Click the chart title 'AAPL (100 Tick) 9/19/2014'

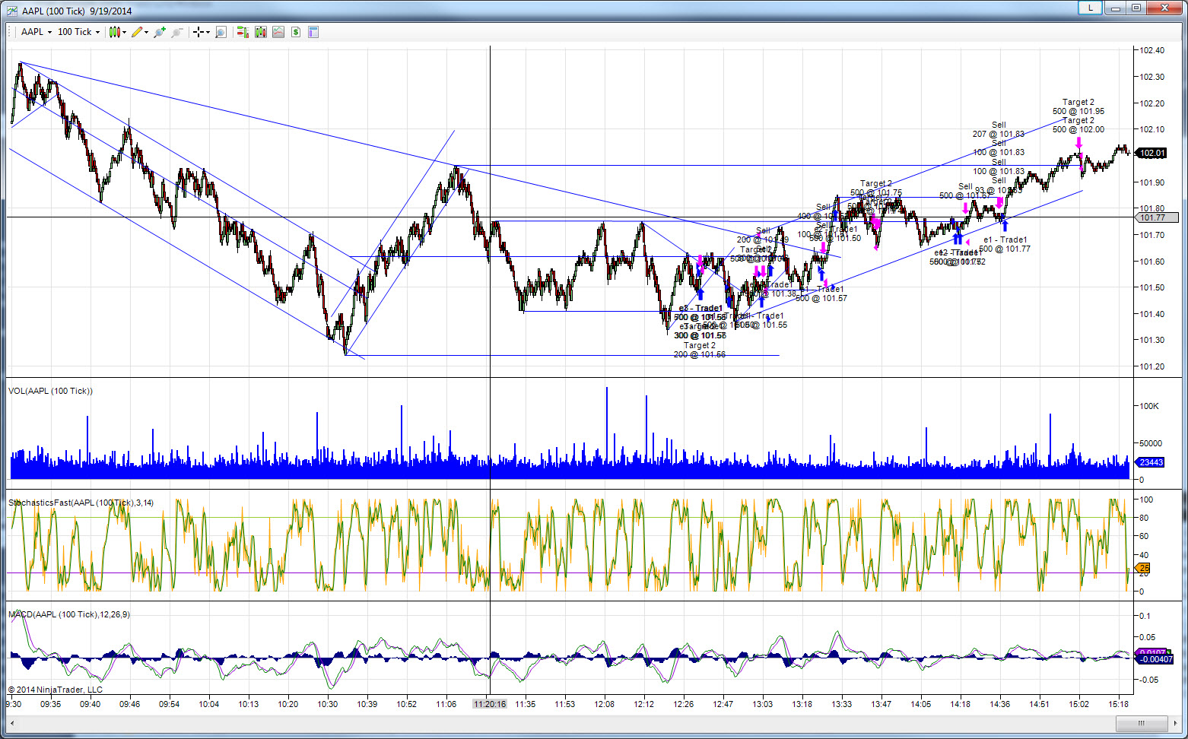(77, 11)
